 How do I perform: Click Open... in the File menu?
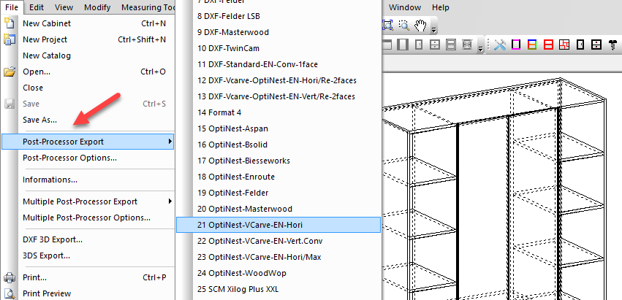pyautogui.click(x=88, y=72)
